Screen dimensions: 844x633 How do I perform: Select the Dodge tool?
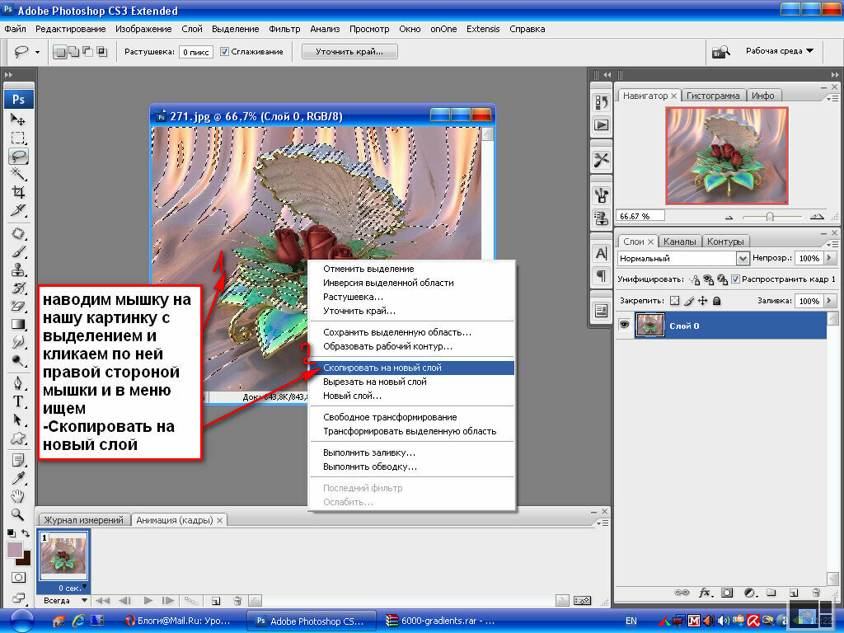point(18,360)
